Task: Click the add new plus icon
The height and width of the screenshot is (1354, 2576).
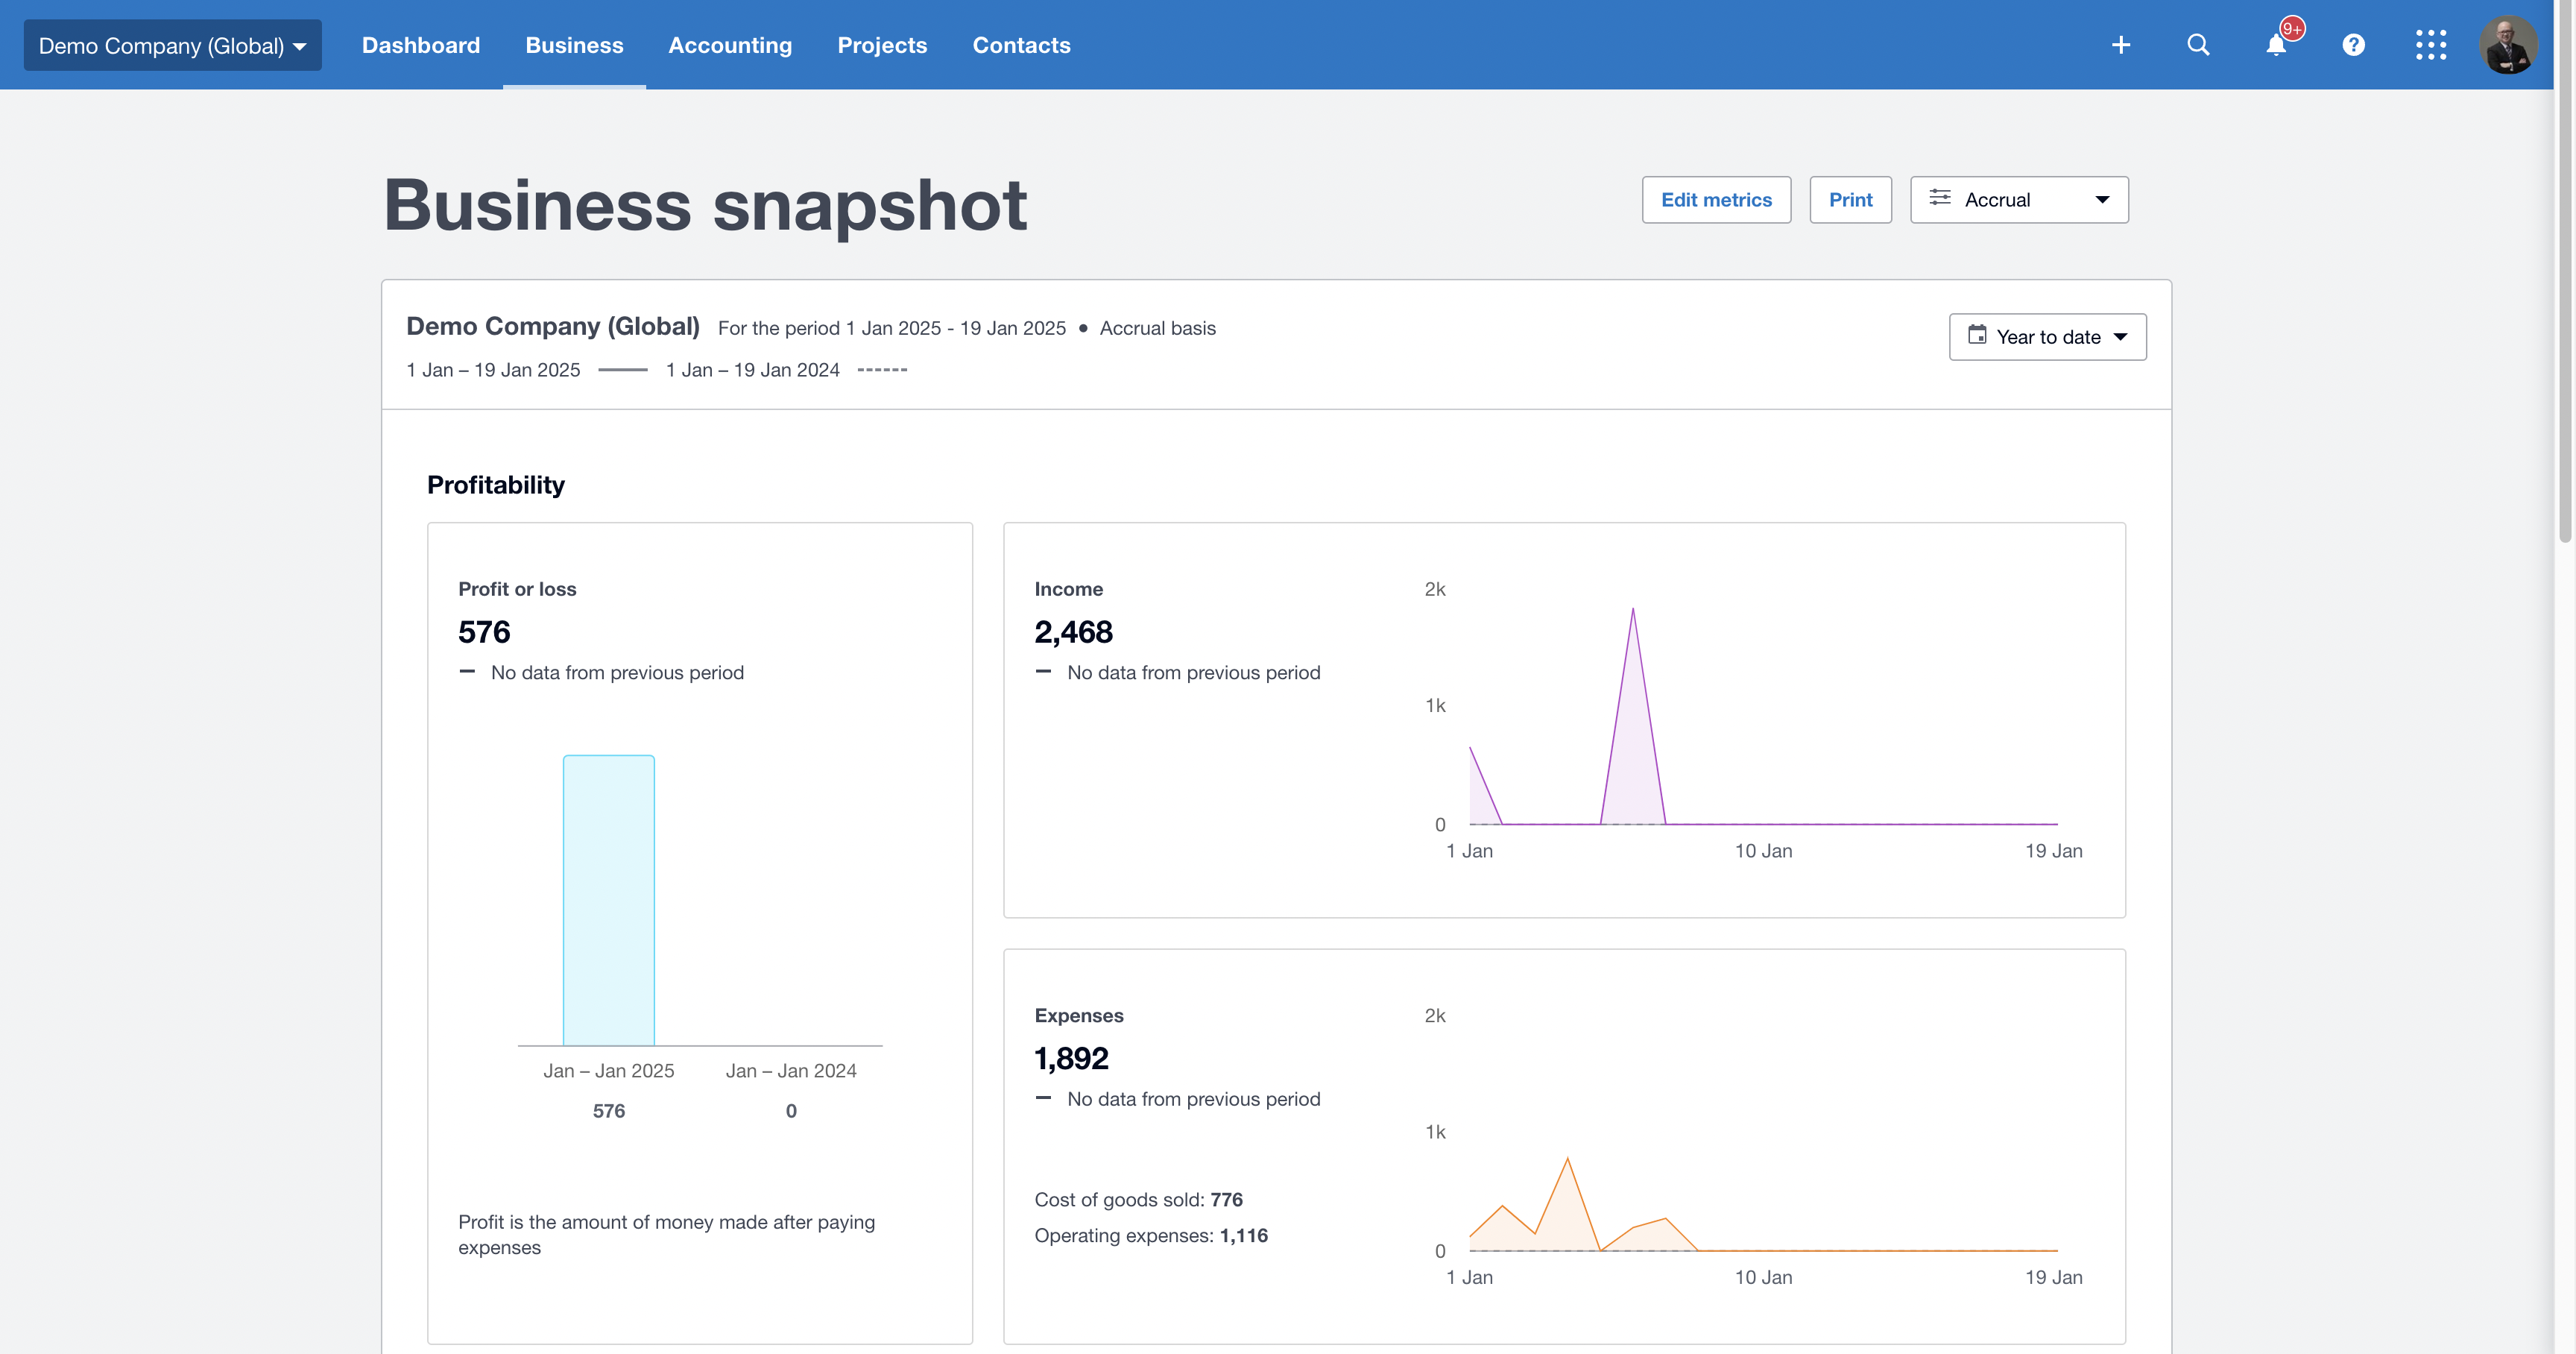Action: (x=2121, y=44)
